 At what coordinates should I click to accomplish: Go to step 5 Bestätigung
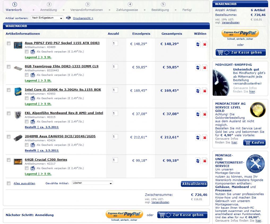click(x=160, y=7)
